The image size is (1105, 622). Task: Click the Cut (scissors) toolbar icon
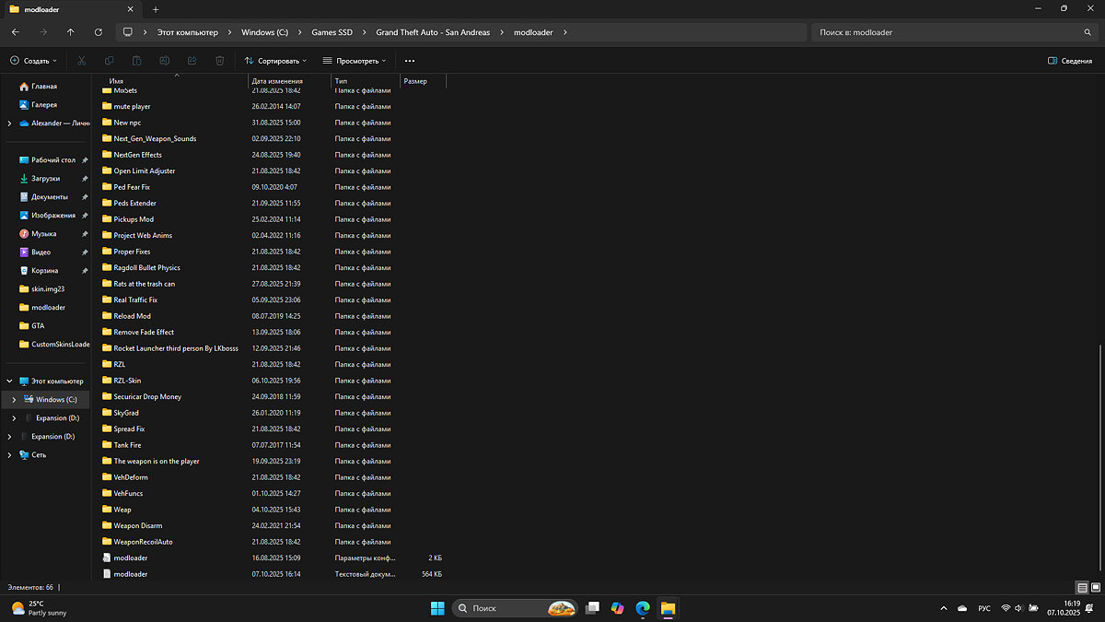[82, 61]
